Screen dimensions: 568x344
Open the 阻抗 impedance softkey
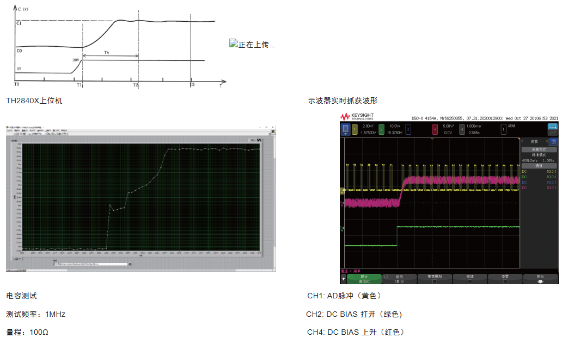(399, 279)
